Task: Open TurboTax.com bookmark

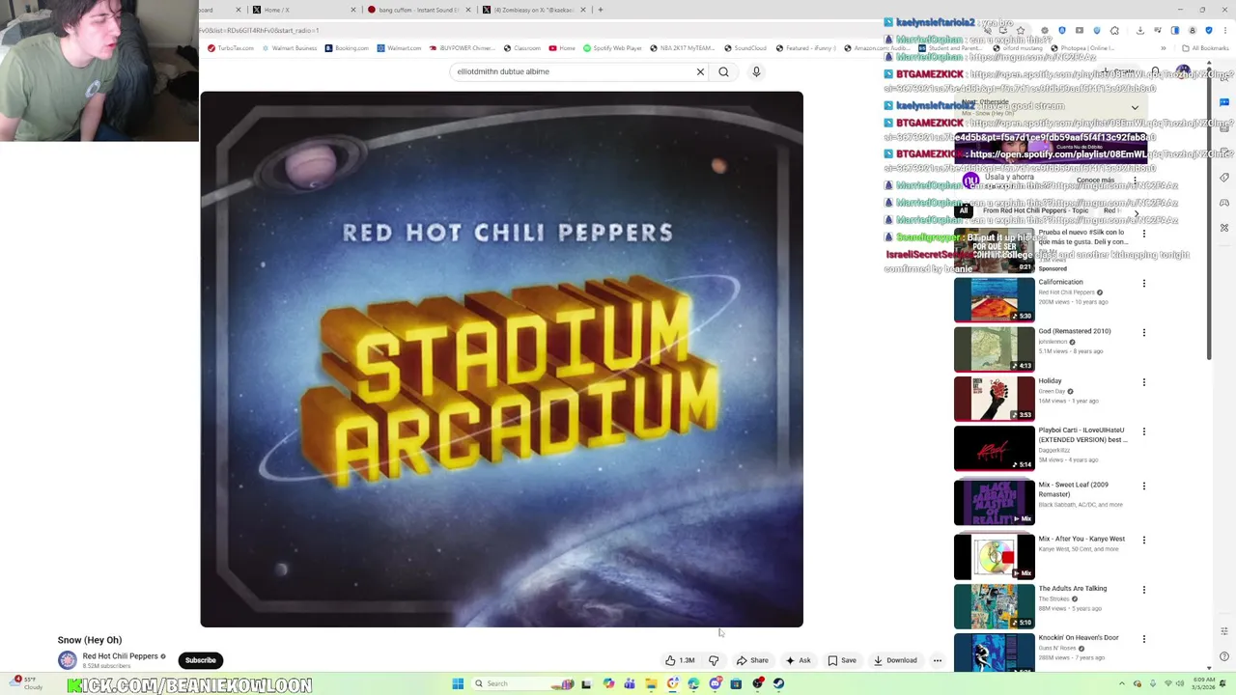Action: pos(231,48)
